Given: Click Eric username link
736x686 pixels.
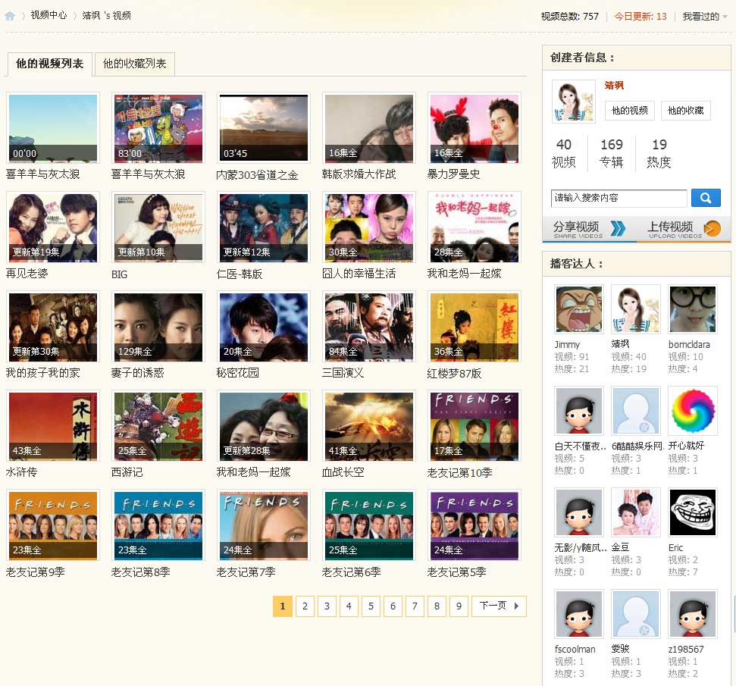Looking at the screenshot, I should click(675, 547).
